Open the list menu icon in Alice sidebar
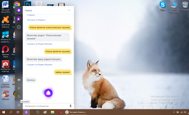The image size is (189, 115). 19,88
